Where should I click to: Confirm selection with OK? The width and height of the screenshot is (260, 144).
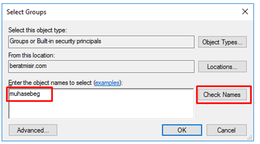(x=182, y=130)
